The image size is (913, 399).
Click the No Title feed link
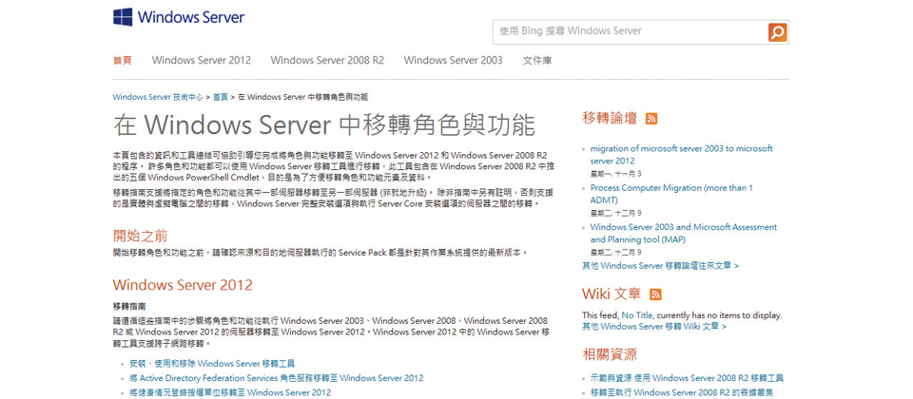(637, 315)
